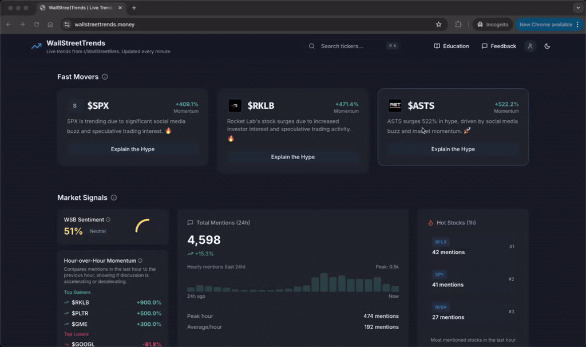Toggle dark mode with moon icon
Viewport: 586px width, 347px height.
547,46
